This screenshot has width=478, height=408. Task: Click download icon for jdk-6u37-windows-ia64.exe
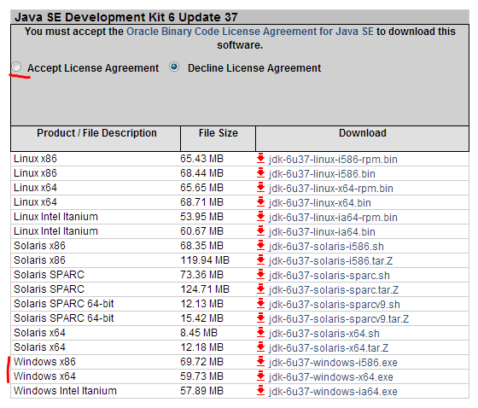pyautogui.click(x=260, y=391)
